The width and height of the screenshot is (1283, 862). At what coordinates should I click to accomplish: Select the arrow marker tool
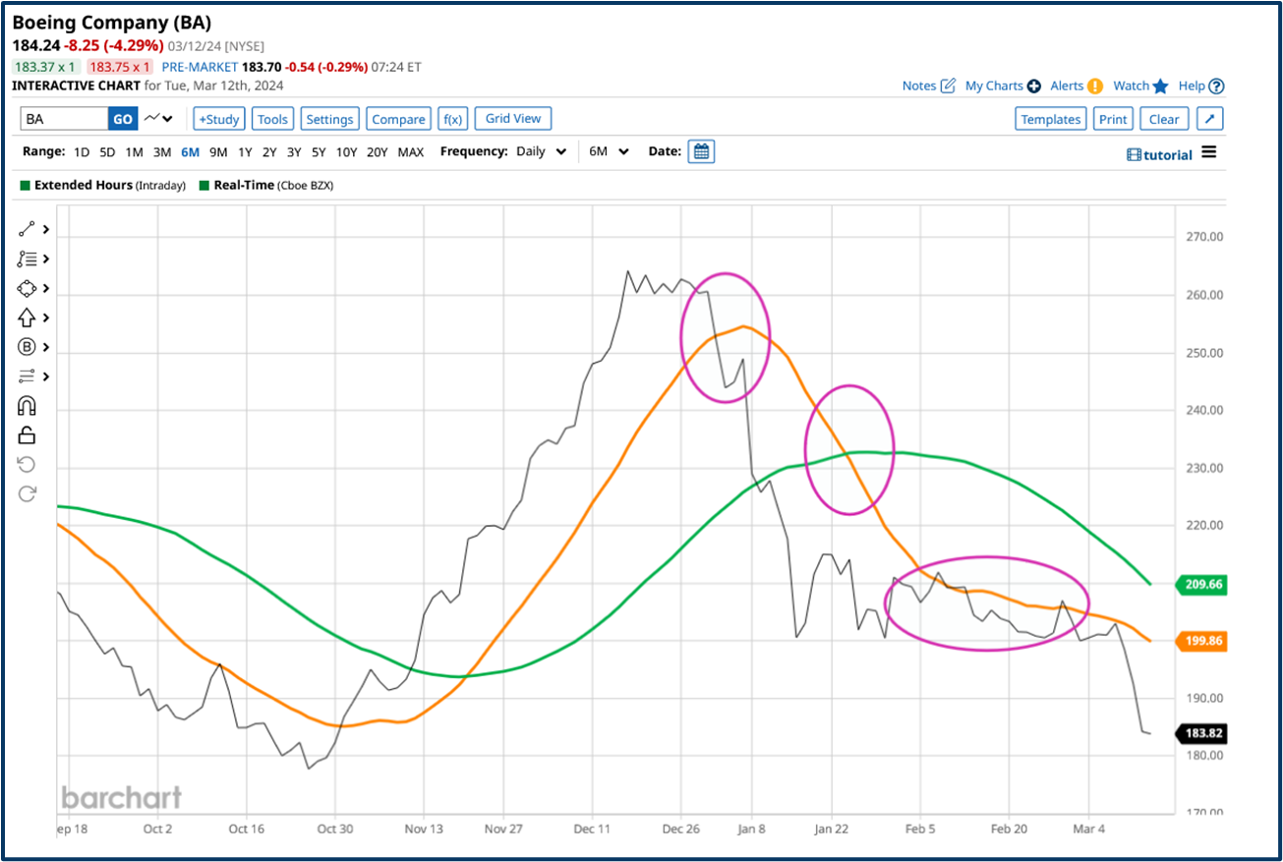(27, 316)
